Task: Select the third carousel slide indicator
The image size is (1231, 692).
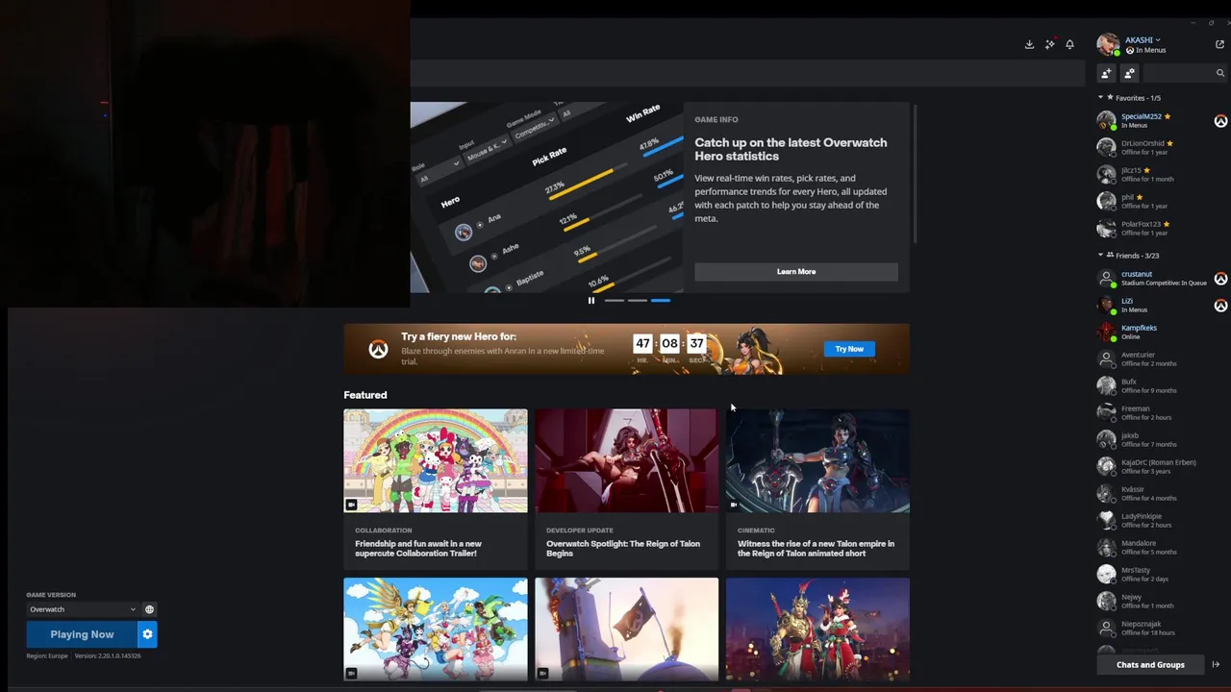Action: tap(661, 301)
